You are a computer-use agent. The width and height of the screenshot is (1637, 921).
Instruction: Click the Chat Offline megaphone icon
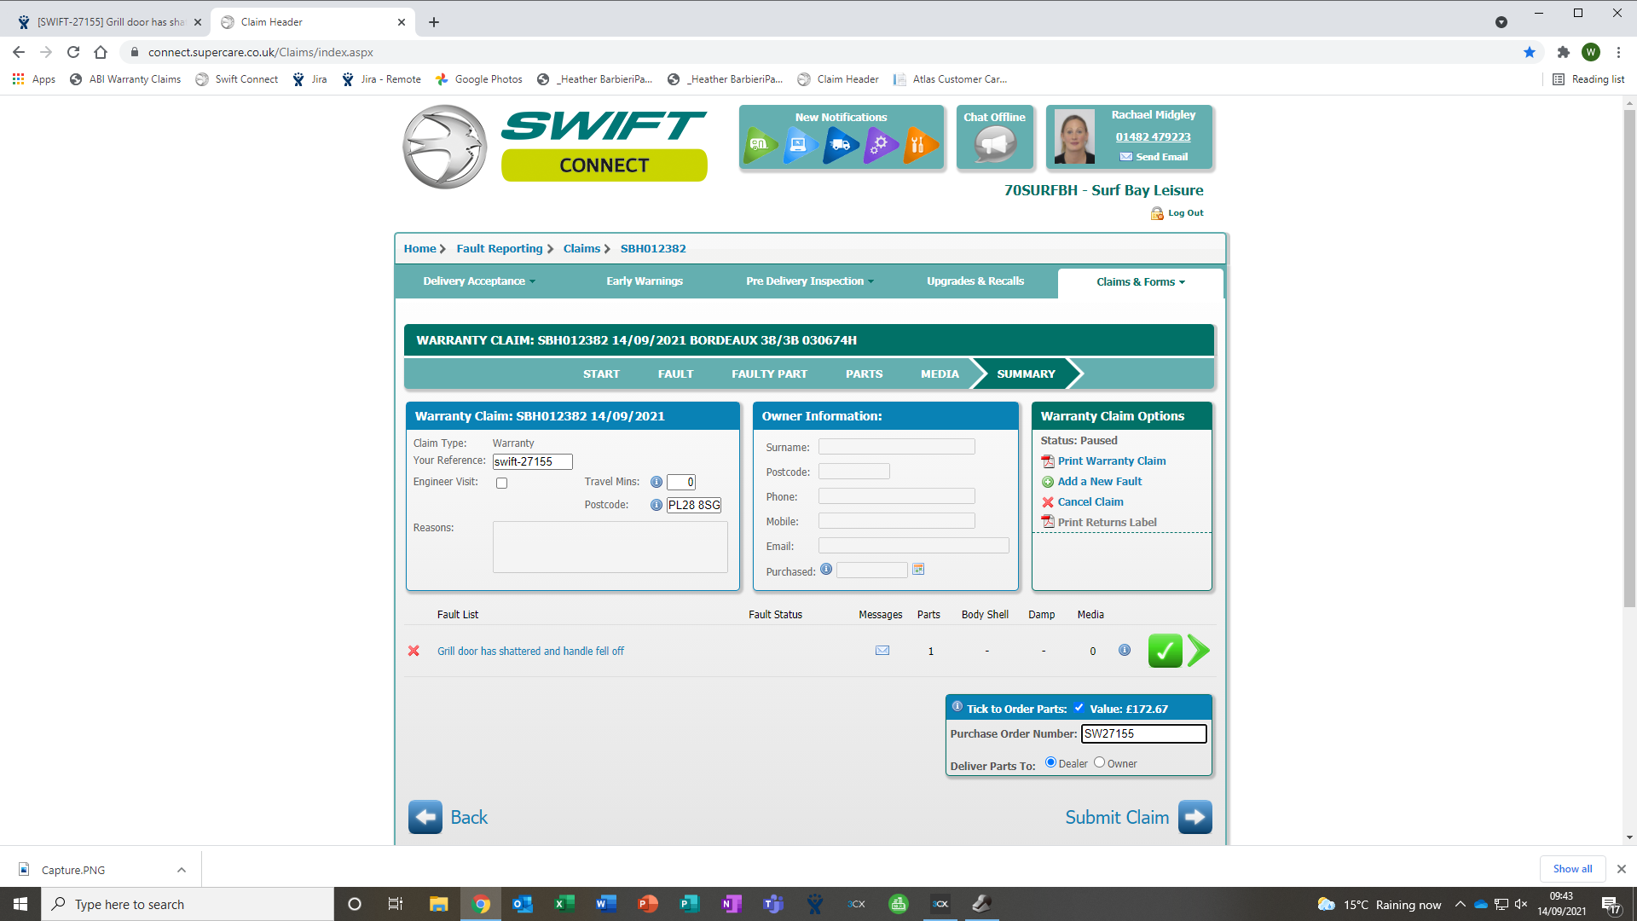[994, 143]
